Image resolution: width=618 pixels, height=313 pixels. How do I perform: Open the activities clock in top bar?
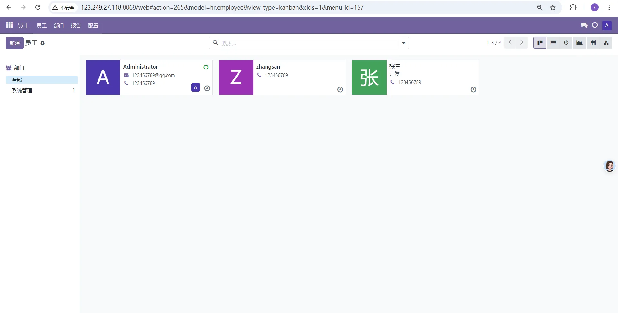pos(595,25)
